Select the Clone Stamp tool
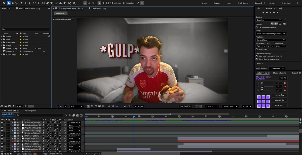This screenshot has width=302, height=155. [x=60, y=3]
